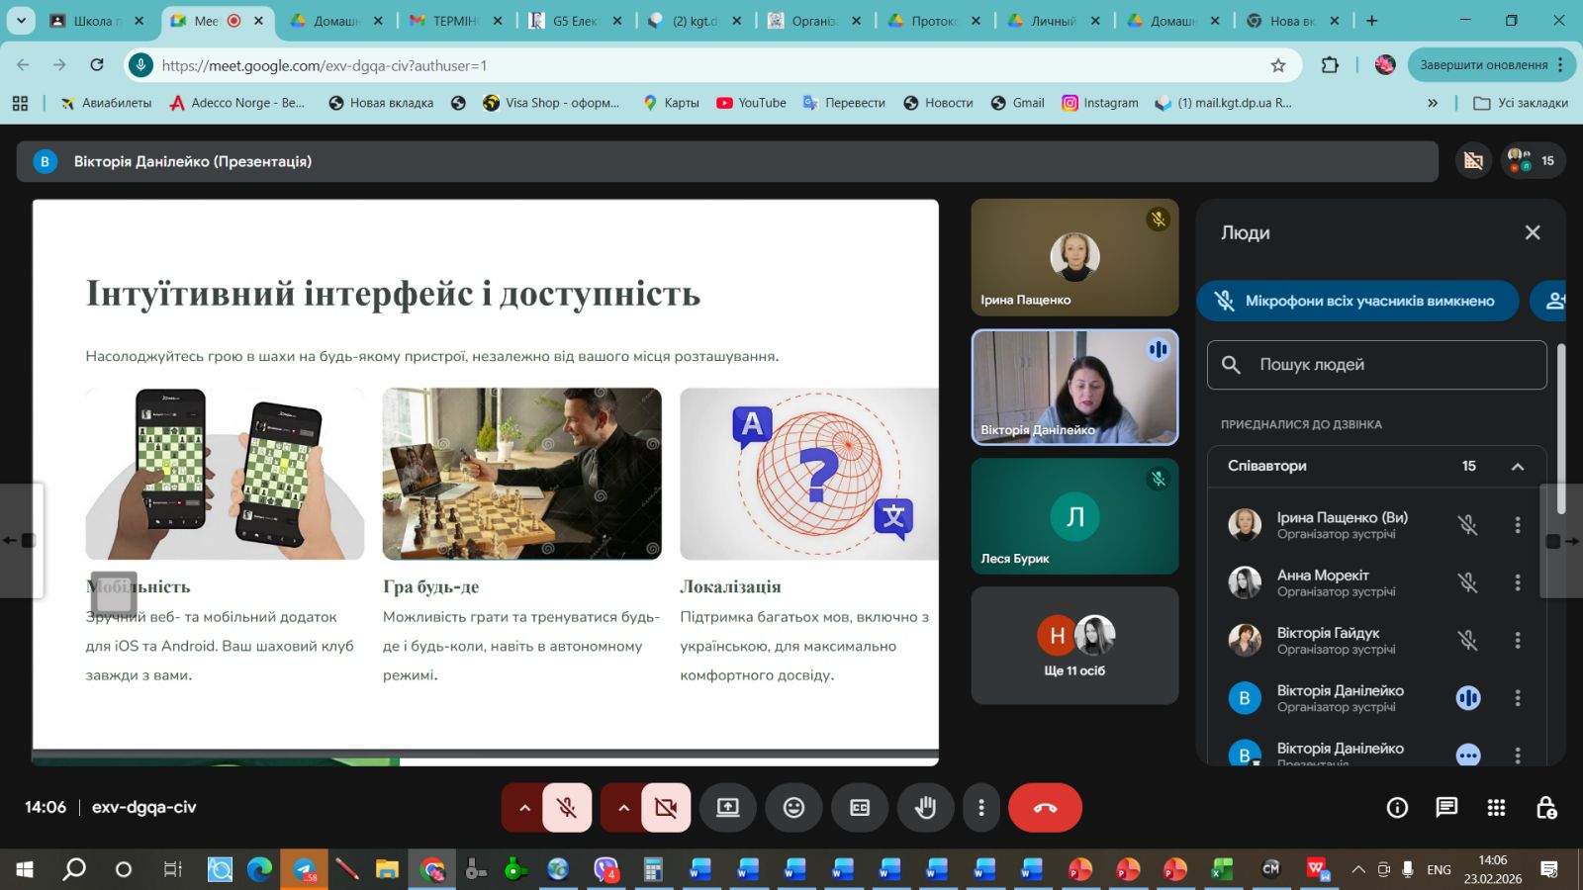The height and width of the screenshot is (890, 1583).
Task: Click the share screen present icon
Action: coord(728,808)
